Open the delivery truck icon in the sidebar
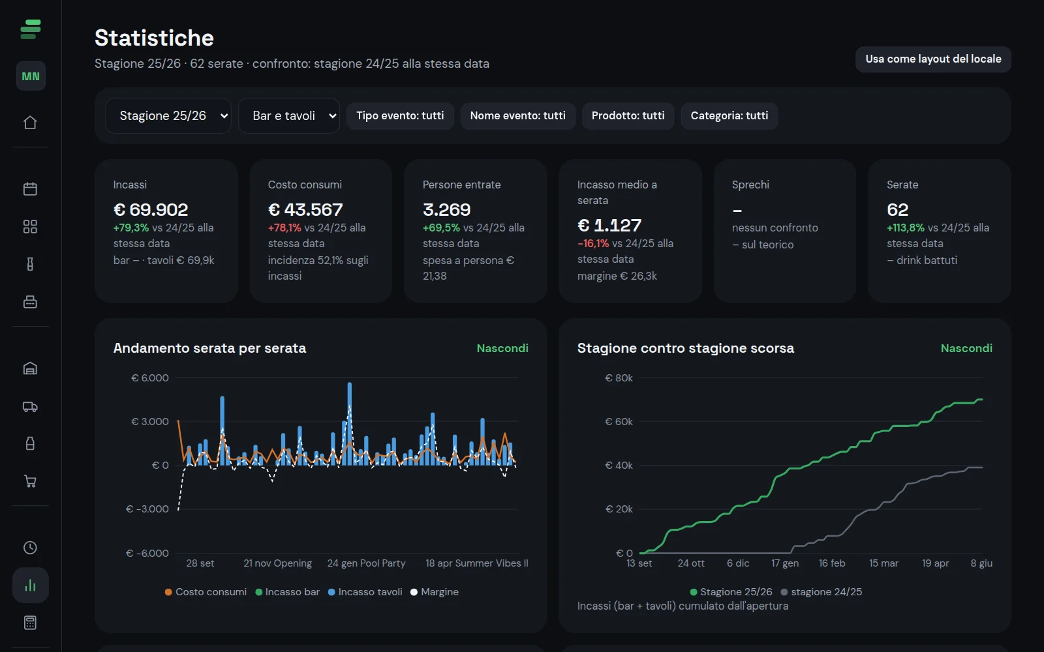Screen dimensions: 1044x652 click(x=30, y=406)
